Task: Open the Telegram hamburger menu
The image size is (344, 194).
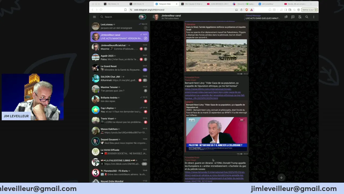Action: (94, 17)
